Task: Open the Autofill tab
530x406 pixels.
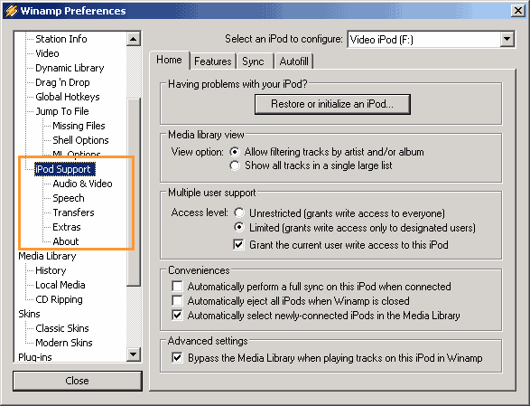Action: [x=294, y=61]
